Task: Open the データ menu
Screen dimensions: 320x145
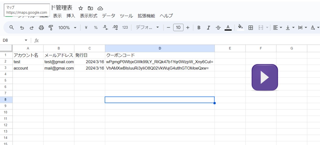Action: [x=109, y=16]
